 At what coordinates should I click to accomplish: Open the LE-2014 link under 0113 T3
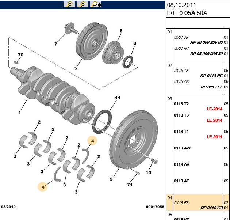pos(214,120)
